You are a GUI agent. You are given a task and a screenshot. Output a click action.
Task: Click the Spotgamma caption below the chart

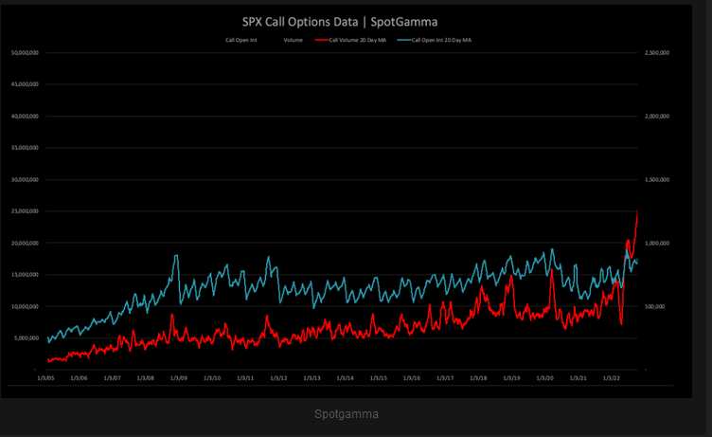click(346, 414)
